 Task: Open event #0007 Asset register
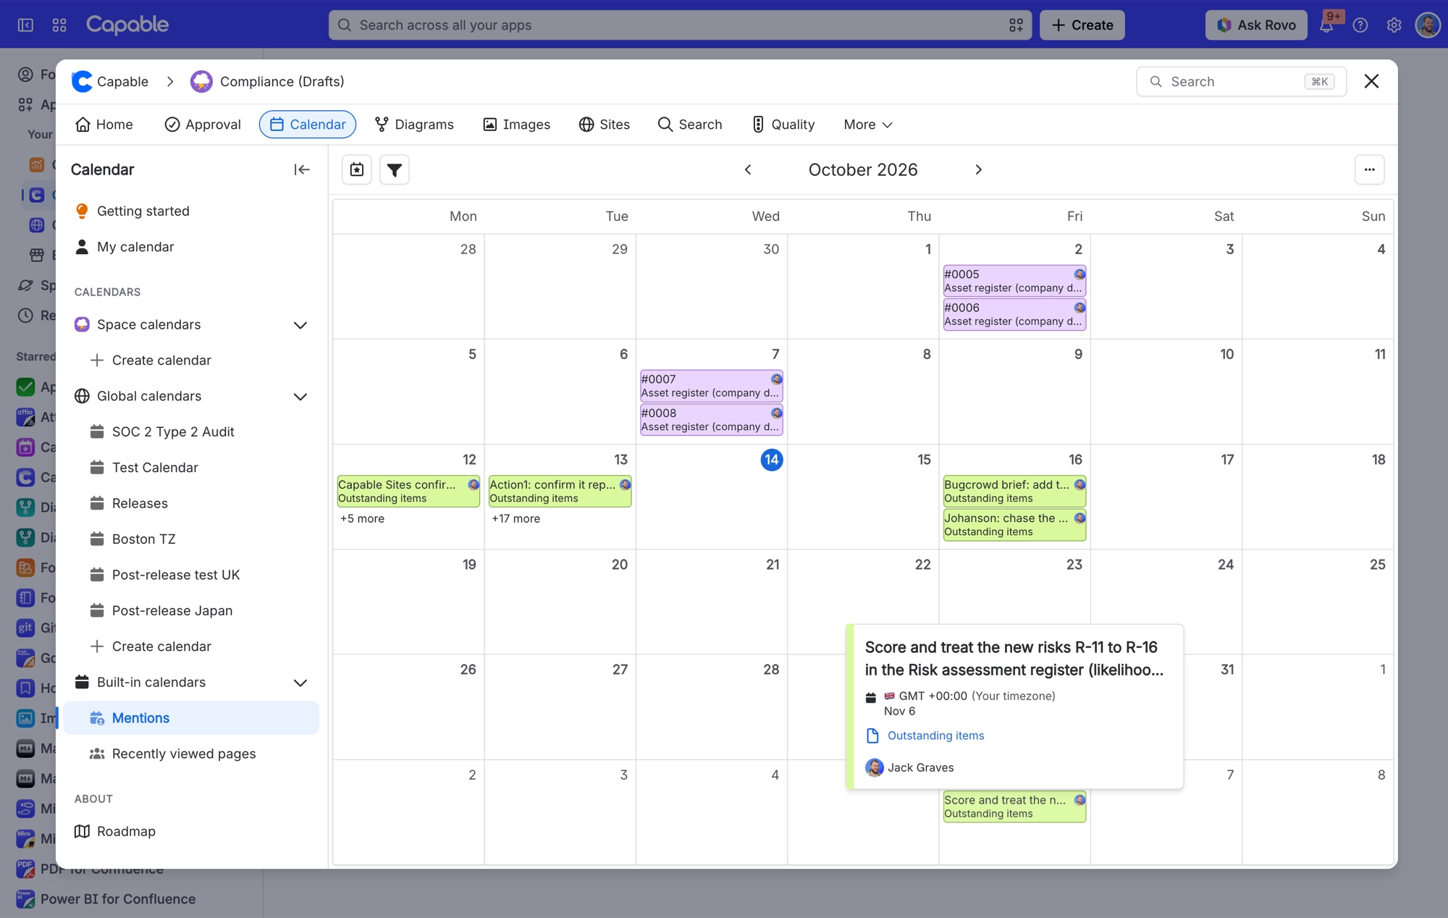click(711, 386)
